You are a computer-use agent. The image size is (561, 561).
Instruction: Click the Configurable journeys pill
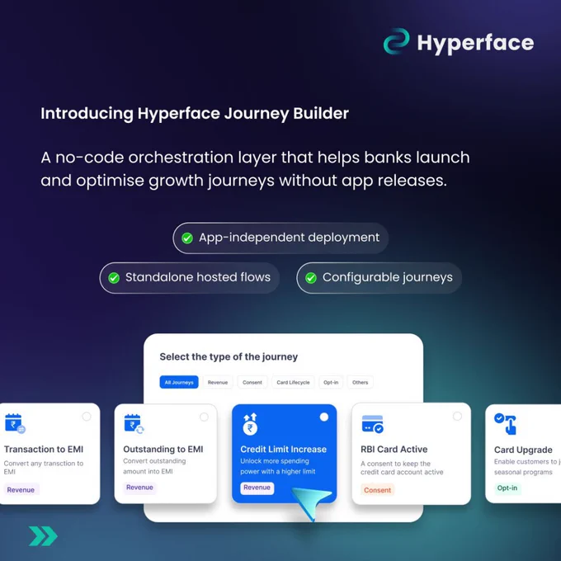point(379,278)
